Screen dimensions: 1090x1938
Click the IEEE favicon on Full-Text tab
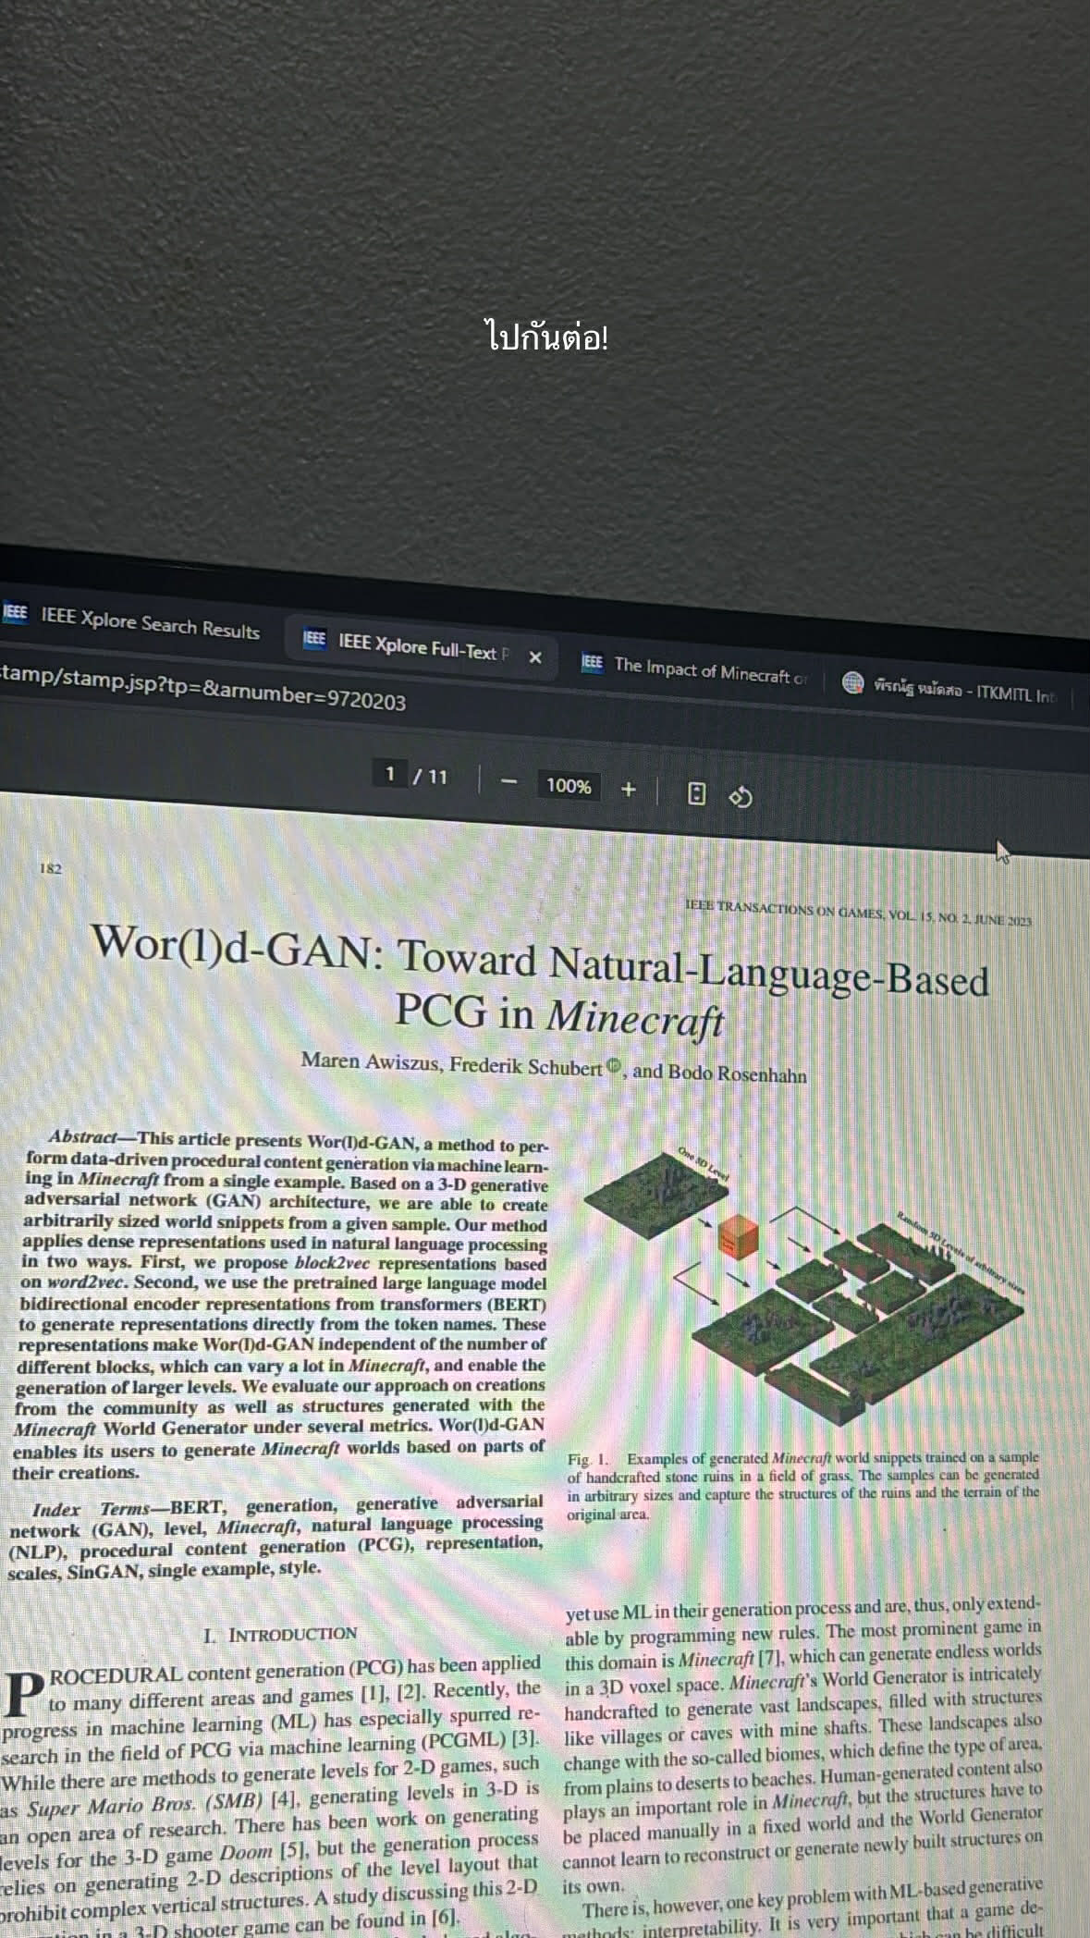click(x=314, y=638)
